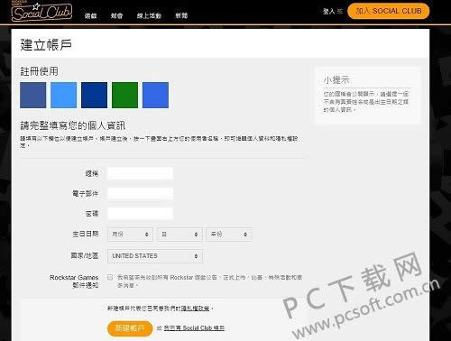Open the 遊戲 menu item

(x=90, y=15)
